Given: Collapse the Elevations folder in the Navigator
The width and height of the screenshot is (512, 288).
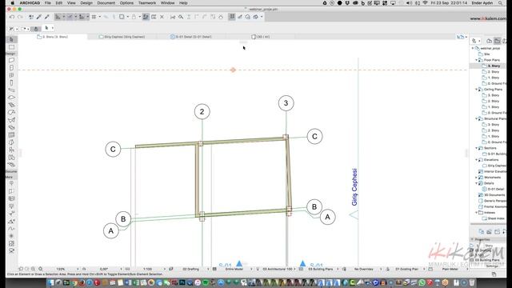Looking at the screenshot, I should tap(477, 160).
